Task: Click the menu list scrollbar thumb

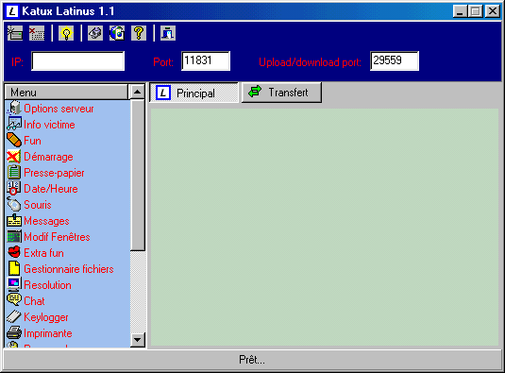Action: [x=138, y=175]
